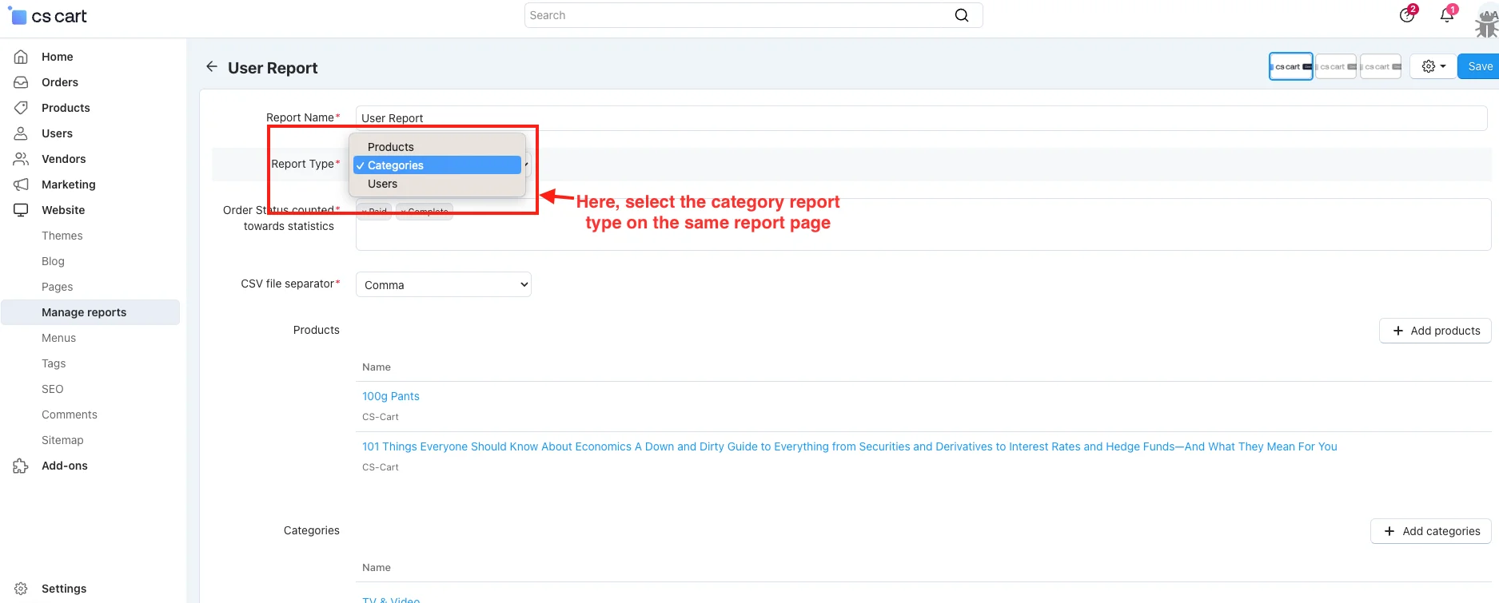Click the Home icon in sidebar
The height and width of the screenshot is (603, 1499).
(22, 57)
